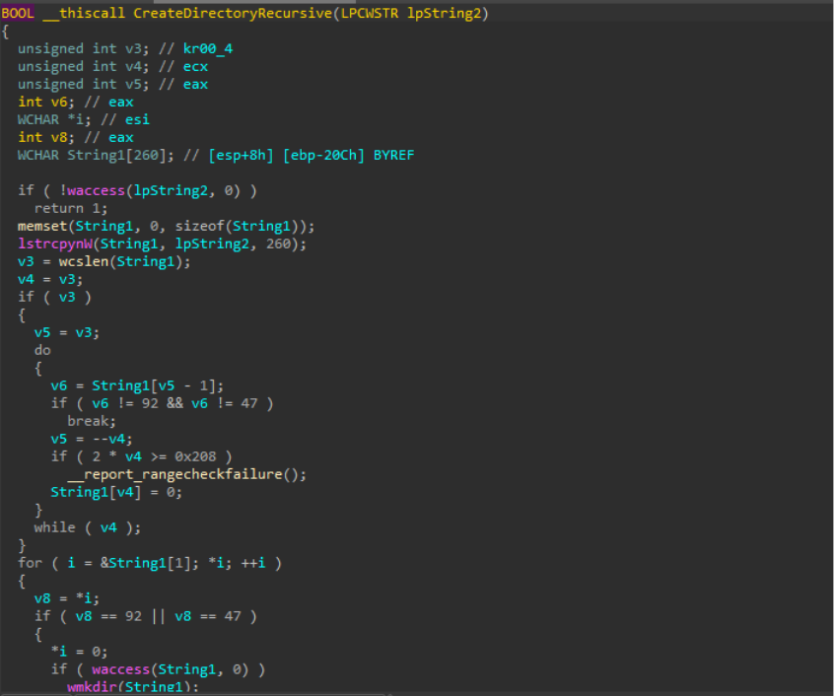Click the kr00_4 comment on v3

tap(207, 49)
